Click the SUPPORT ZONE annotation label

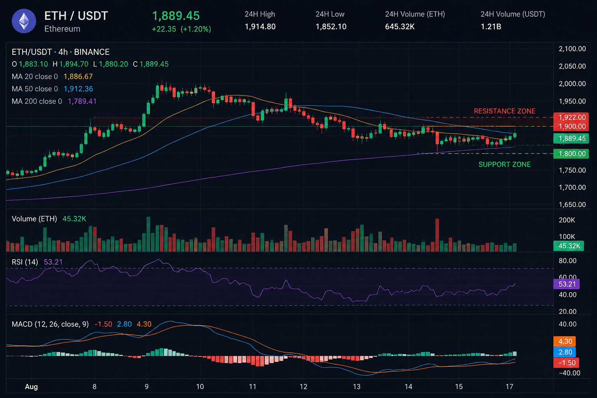[504, 164]
